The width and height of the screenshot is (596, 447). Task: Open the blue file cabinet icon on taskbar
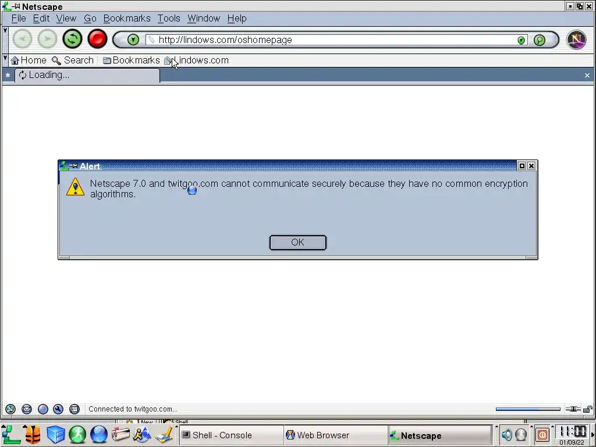click(x=55, y=434)
